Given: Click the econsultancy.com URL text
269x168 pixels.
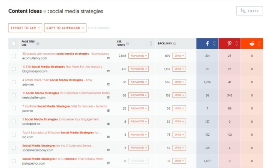Looking at the screenshot, I should pyautogui.click(x=35, y=58).
